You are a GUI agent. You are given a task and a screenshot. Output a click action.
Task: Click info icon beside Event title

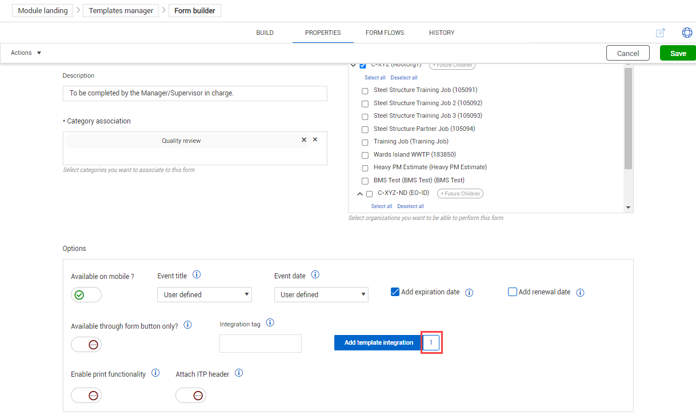197,275
